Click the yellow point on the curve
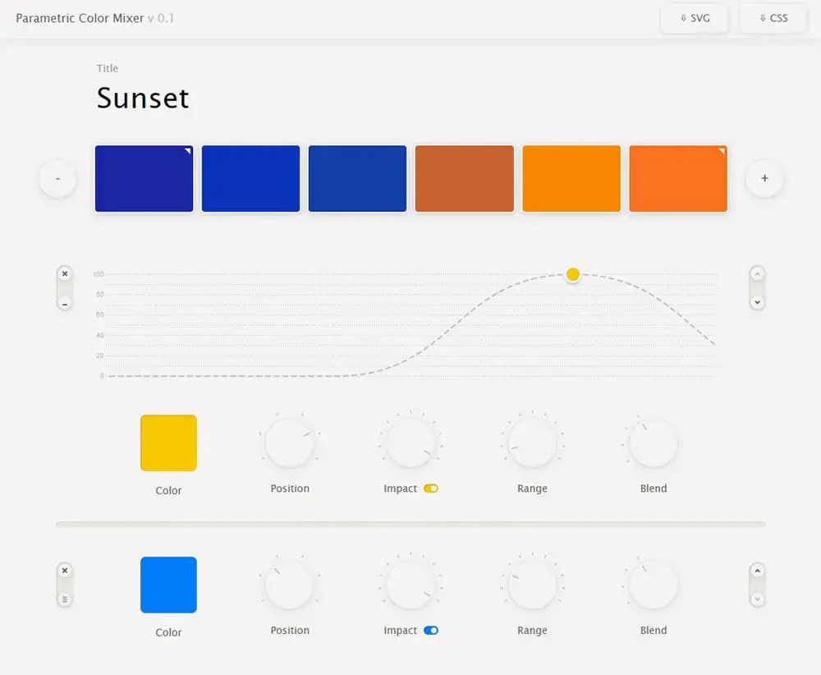Image resolution: width=821 pixels, height=675 pixels. click(573, 274)
